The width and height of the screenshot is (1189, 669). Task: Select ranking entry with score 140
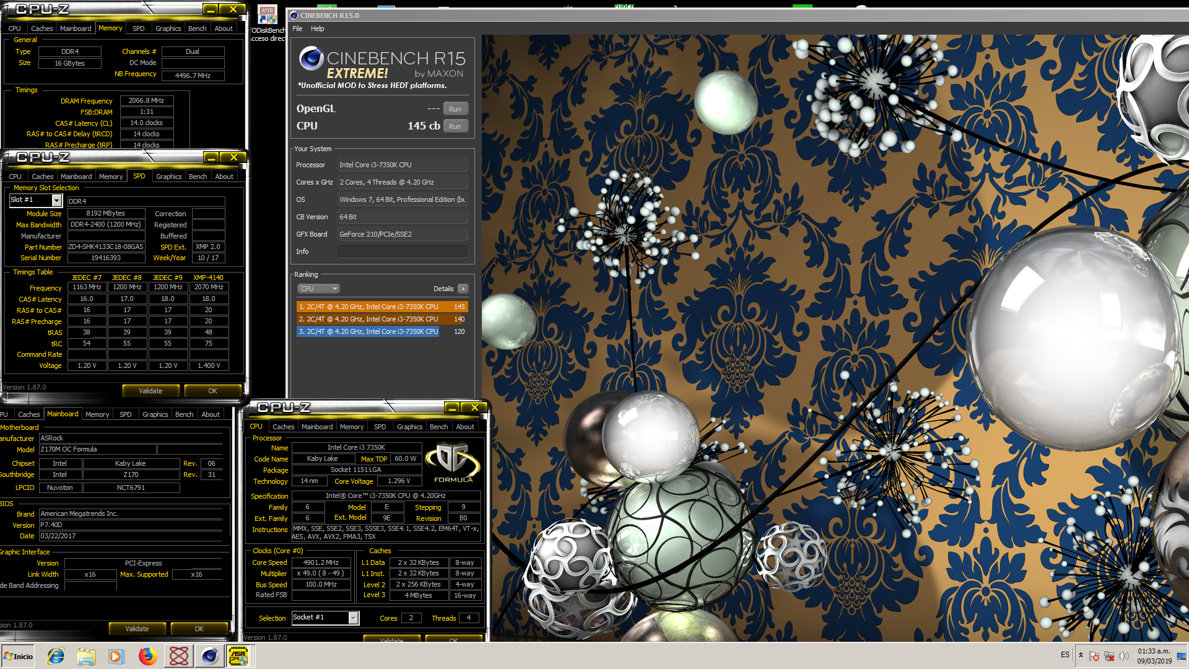point(382,319)
